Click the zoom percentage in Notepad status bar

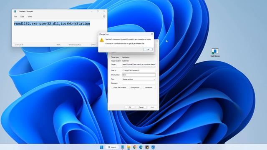click(58, 45)
